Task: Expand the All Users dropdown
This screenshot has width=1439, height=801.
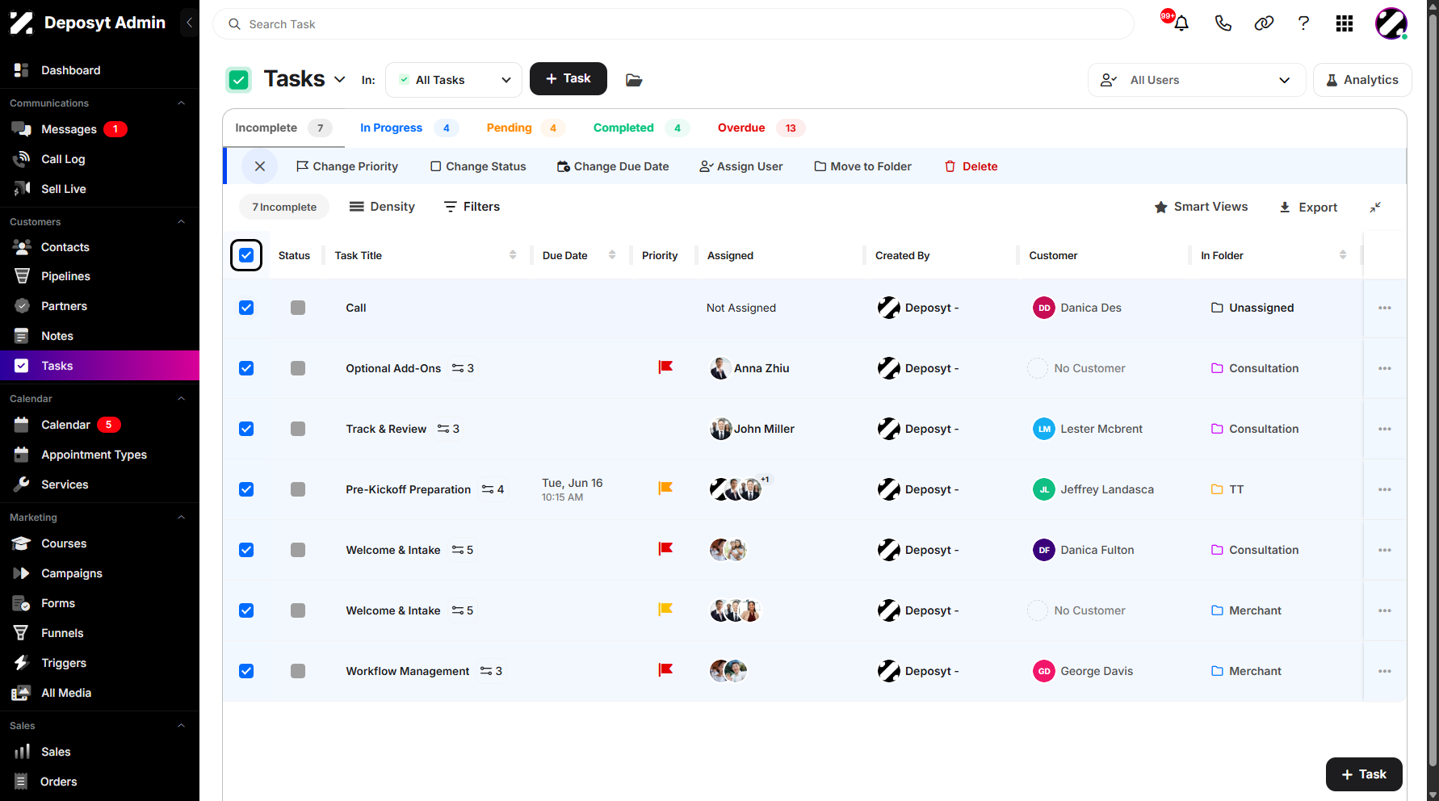Action: [1196, 80]
